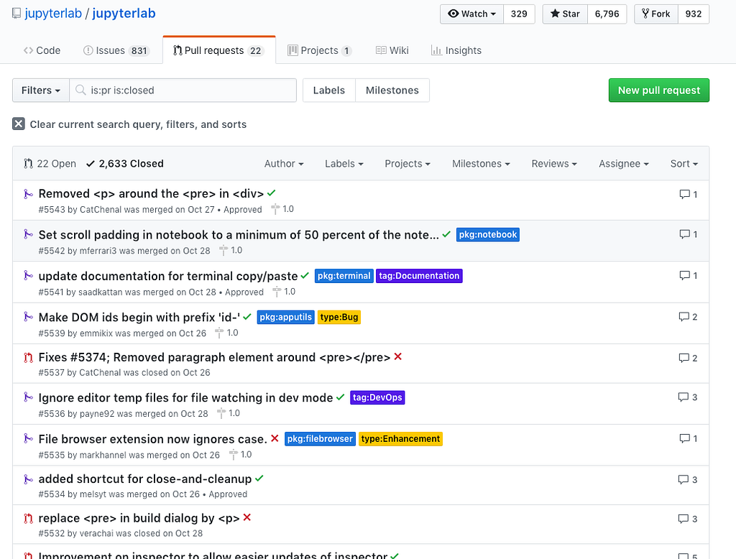
Task: Click the type:Enhancement label
Action: (400, 439)
